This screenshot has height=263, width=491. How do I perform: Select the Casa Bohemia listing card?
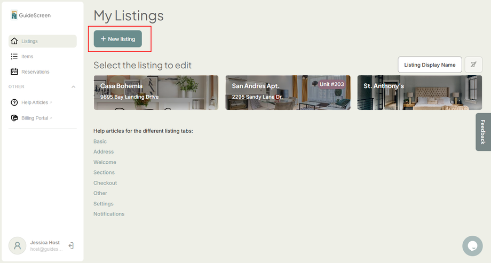[x=156, y=92]
